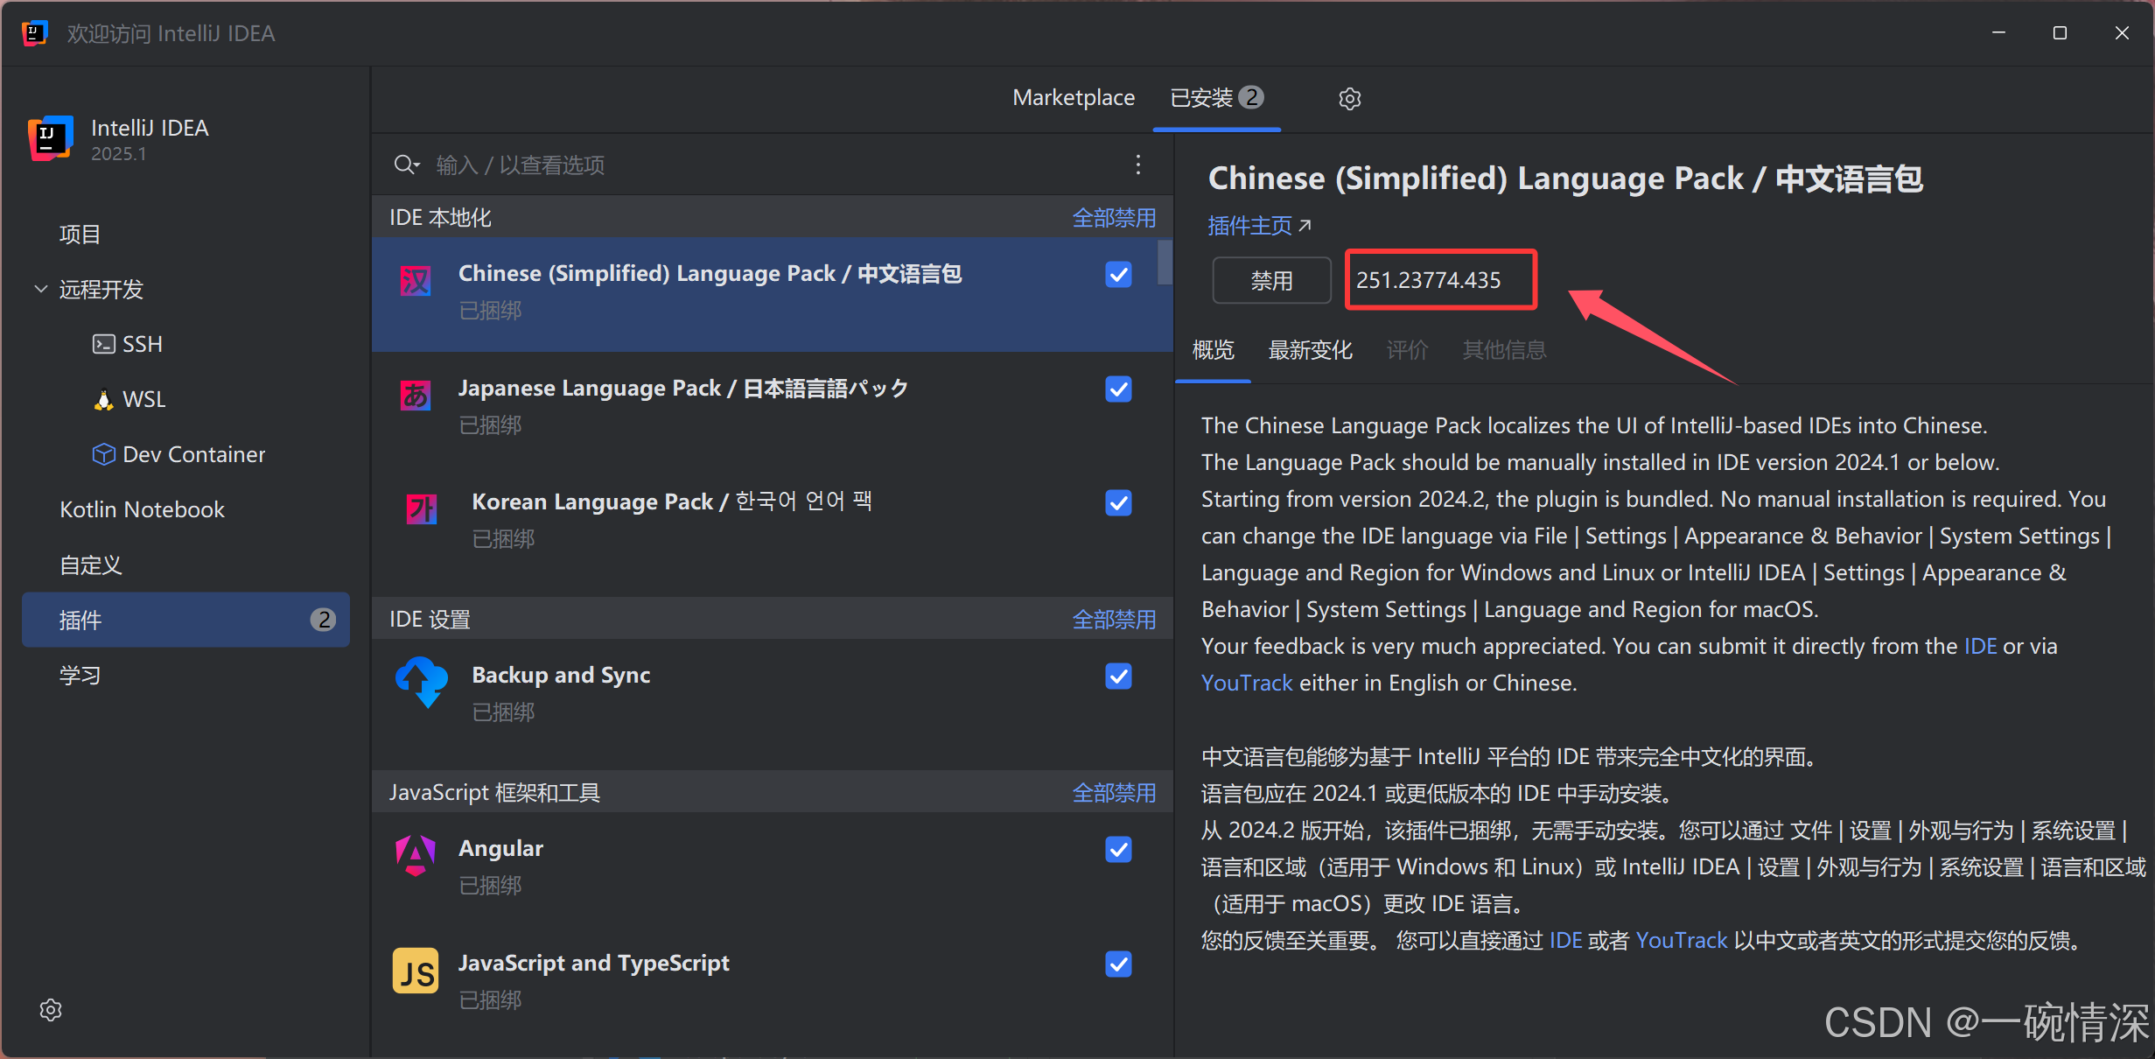The height and width of the screenshot is (1059, 2155).
Task: Switch to the 已安装 tab
Action: click(1216, 97)
